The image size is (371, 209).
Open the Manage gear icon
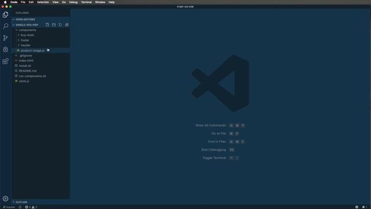point(5,199)
